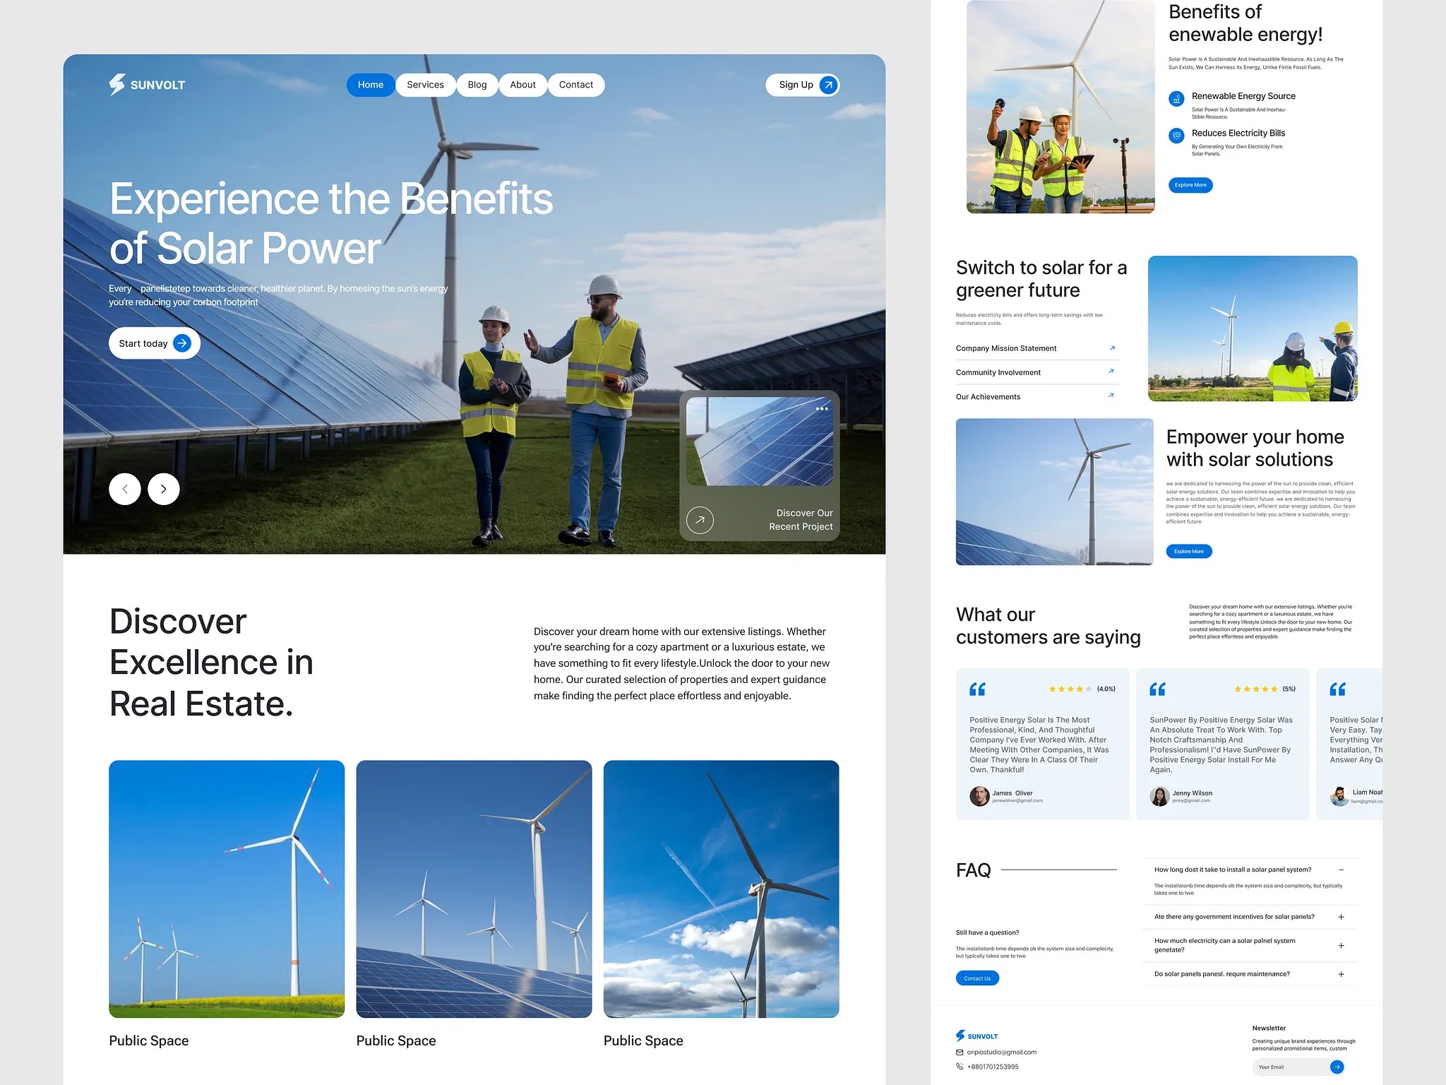Expand the electricity generation FAQ question
Image resolution: width=1446 pixels, height=1085 pixels.
point(1341,945)
